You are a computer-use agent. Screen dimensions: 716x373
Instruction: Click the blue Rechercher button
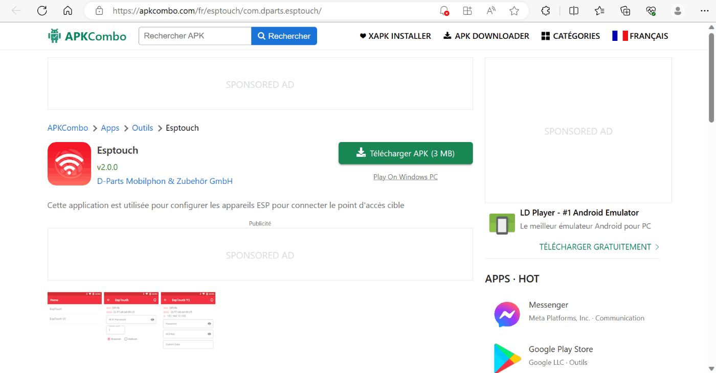pos(284,36)
